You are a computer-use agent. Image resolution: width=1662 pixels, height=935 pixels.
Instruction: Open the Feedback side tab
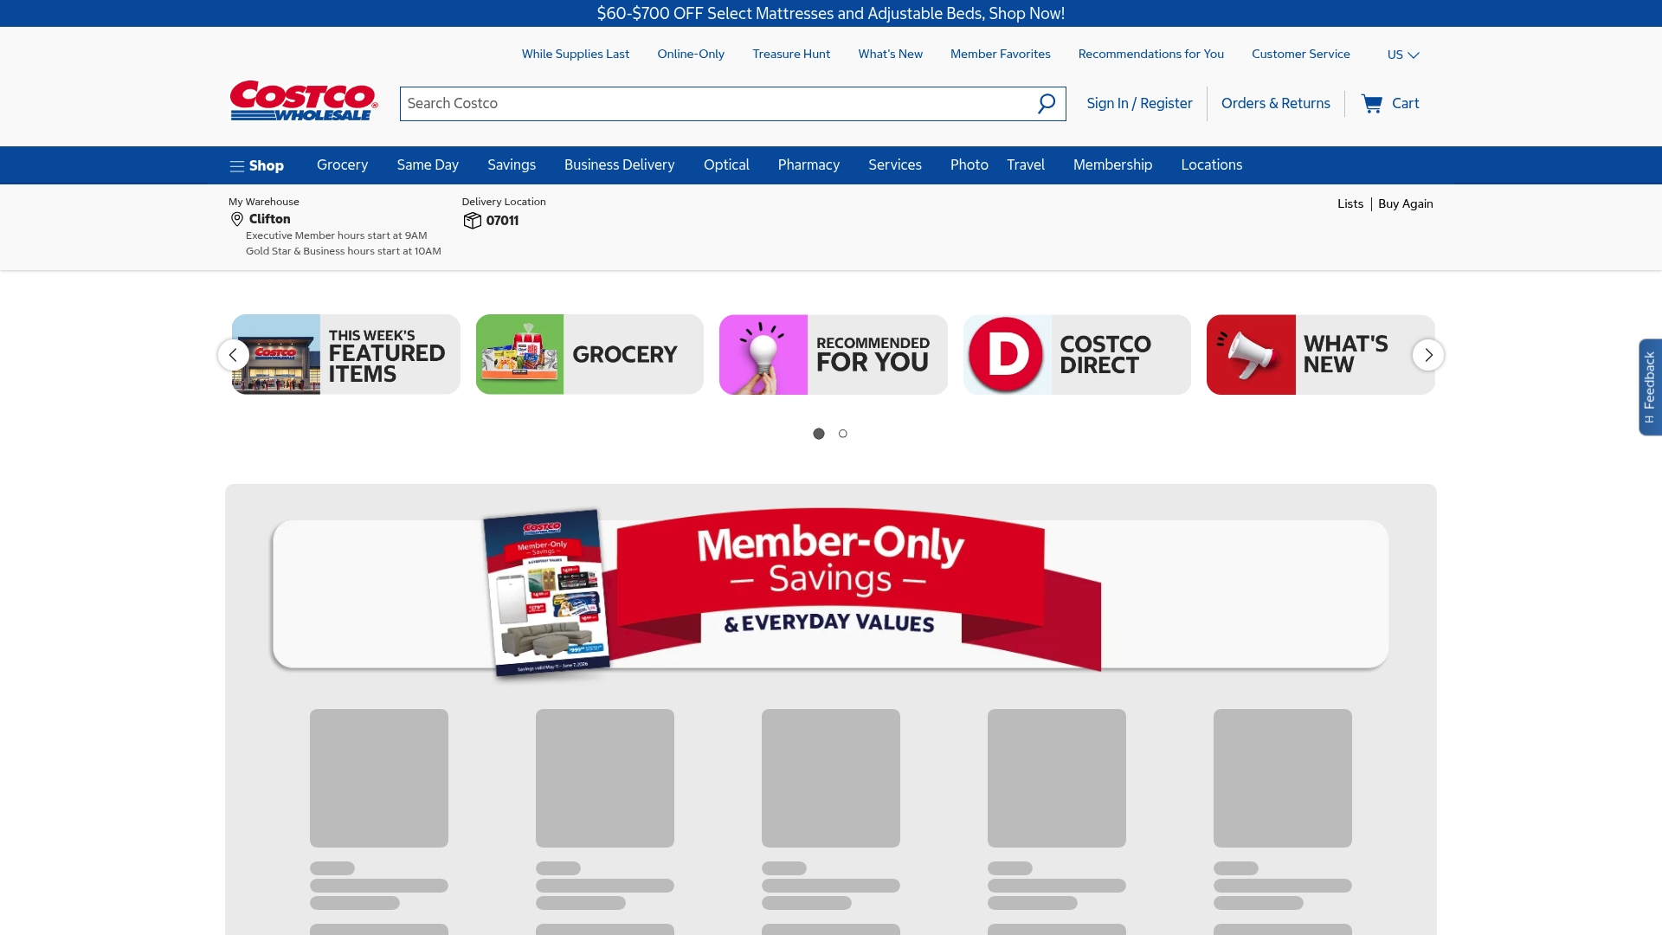[1650, 387]
